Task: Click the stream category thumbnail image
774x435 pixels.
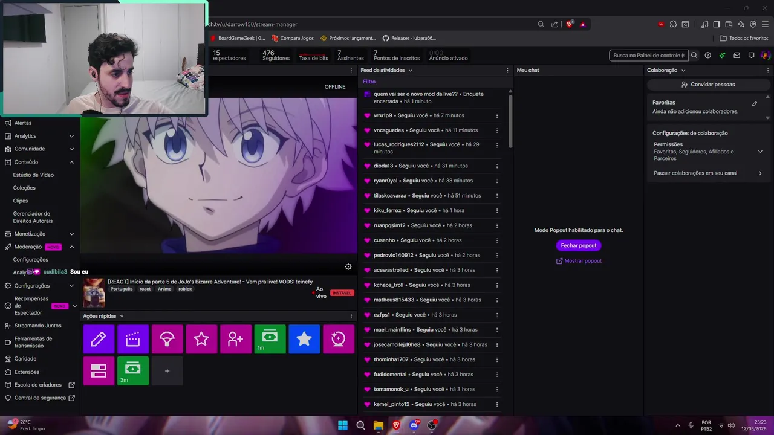Action: pyautogui.click(x=94, y=293)
